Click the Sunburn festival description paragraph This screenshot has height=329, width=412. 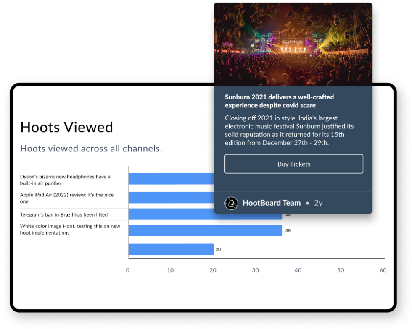pyautogui.click(x=289, y=130)
